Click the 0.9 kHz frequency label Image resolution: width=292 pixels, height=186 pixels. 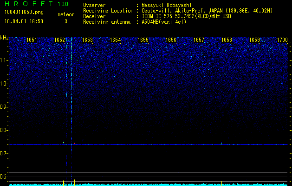[x=4, y=107]
